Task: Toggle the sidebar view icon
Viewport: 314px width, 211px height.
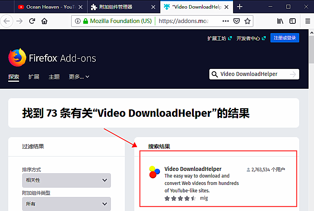Action: click(x=293, y=21)
